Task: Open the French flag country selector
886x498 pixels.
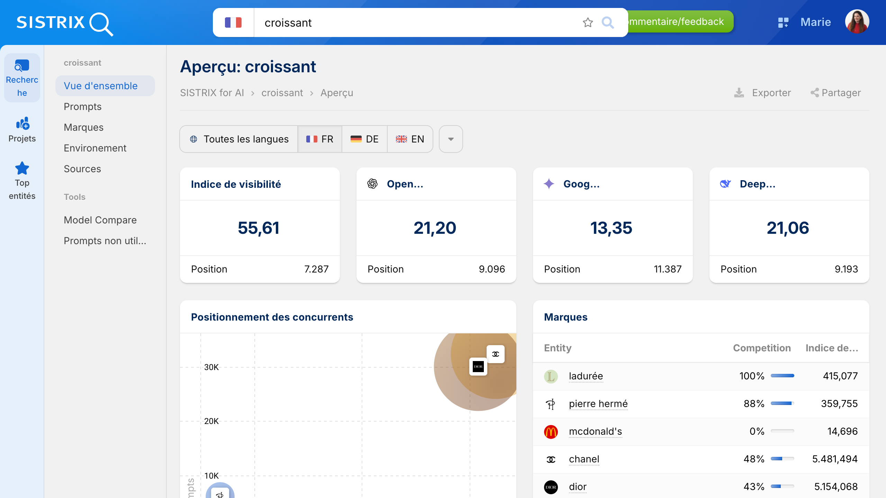Action: [233, 22]
